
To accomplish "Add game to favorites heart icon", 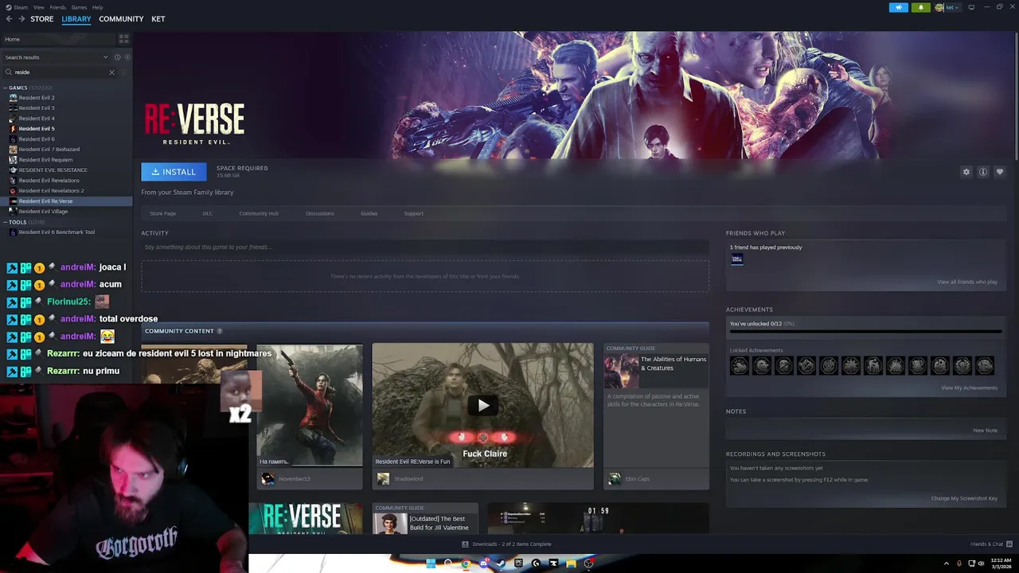I will 1000,172.
